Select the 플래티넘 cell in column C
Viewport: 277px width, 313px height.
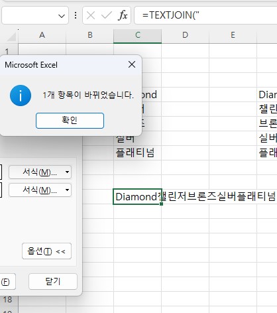[x=138, y=153]
